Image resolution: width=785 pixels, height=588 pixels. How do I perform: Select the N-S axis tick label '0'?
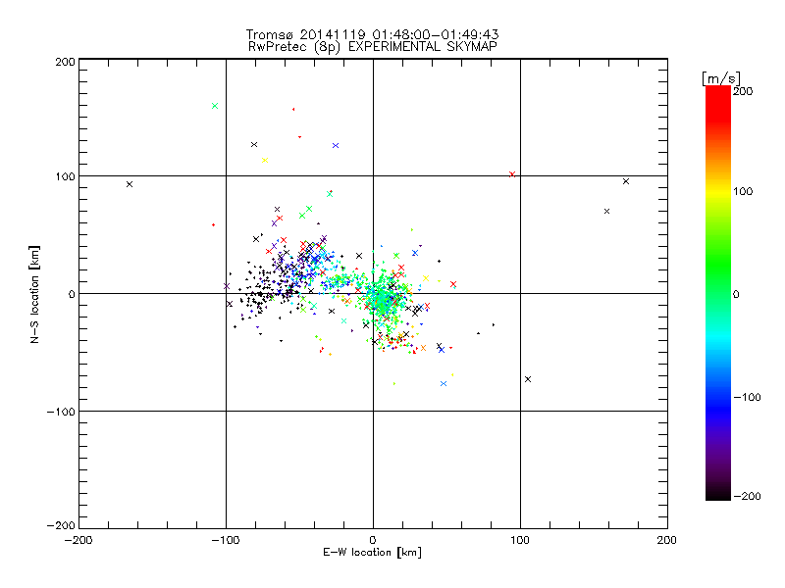click(x=72, y=294)
